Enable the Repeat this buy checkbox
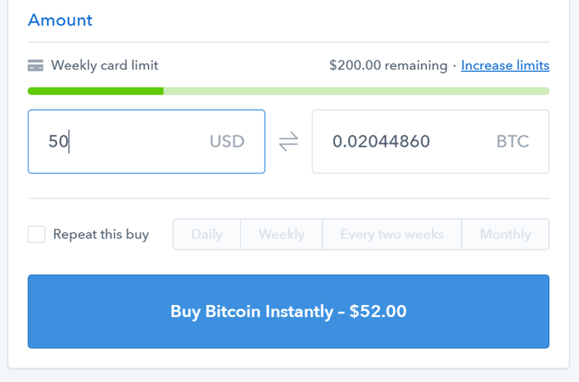 [x=36, y=234]
